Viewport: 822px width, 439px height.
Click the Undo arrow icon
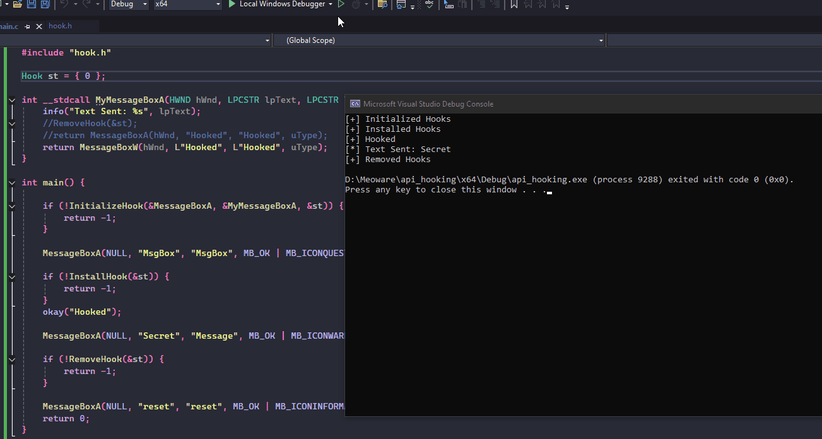coord(64,4)
